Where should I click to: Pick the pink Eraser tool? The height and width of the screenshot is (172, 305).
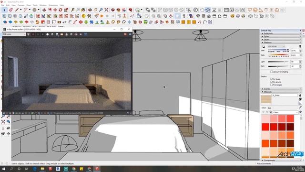pyautogui.click(x=11, y=10)
